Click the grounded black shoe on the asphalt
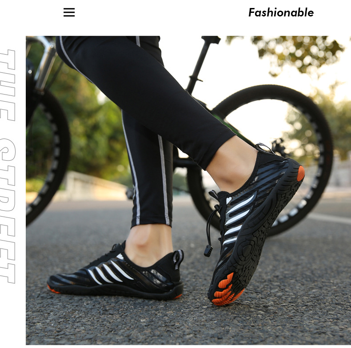Screen dimensions: 351x348 tap(116, 272)
